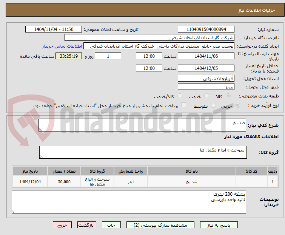285x235 pixels.
Task: Click the سوخت و انواع مکمل ها table cell
Action: 97,181
